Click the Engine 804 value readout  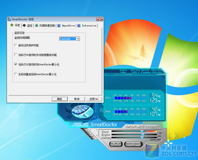[x=159, y=136]
